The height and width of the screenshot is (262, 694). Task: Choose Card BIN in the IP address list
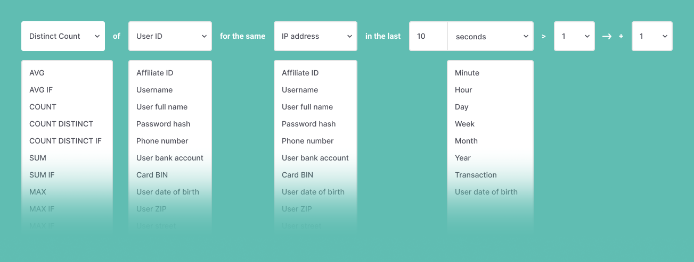coord(297,175)
